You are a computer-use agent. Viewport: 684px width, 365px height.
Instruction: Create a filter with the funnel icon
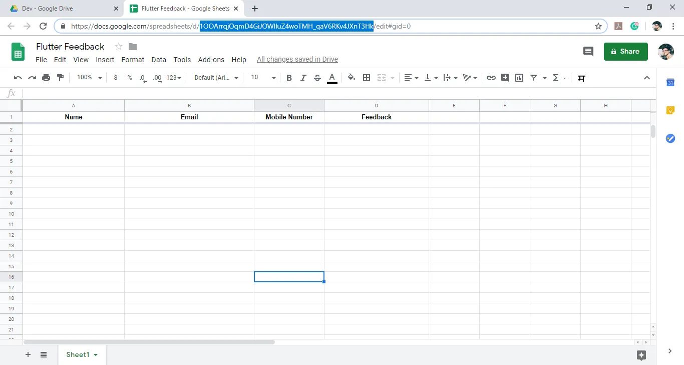coord(534,78)
